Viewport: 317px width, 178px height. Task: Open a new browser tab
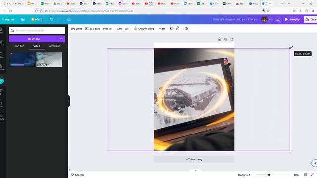282,4
